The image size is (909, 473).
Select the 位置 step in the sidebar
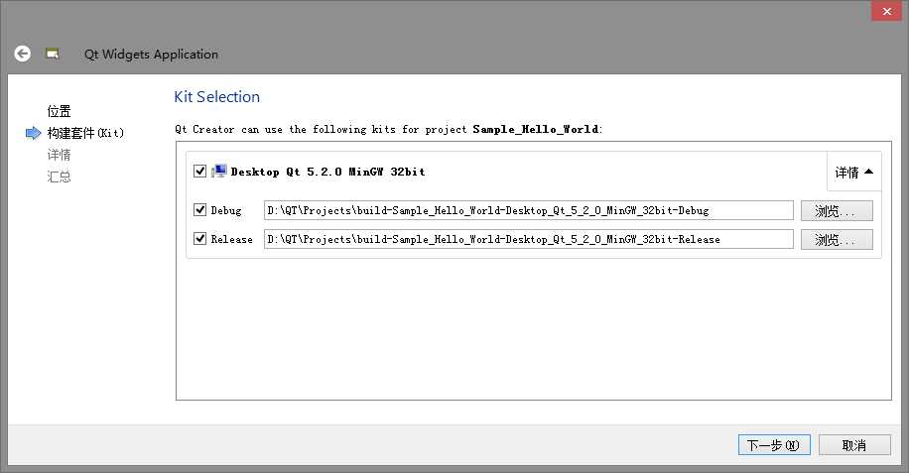60,111
